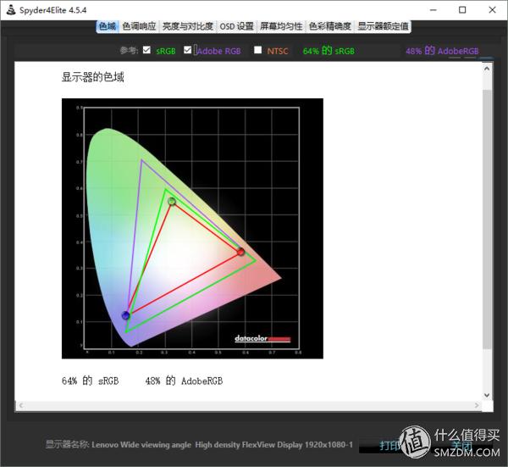This screenshot has height=467, width=508.
Task: Click the purple '48% 的 AdobeRGB' header text
Action: pyautogui.click(x=442, y=51)
